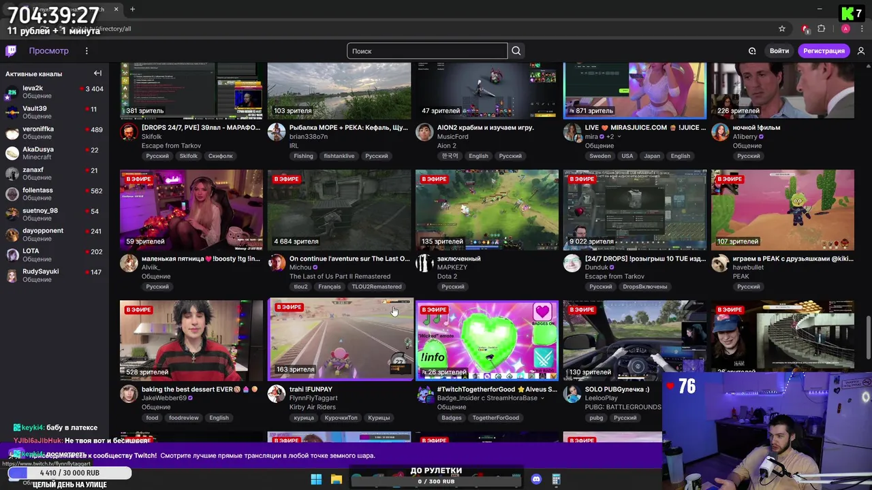Open havebullet channel avatar
The height and width of the screenshot is (490, 872).
[x=720, y=263]
